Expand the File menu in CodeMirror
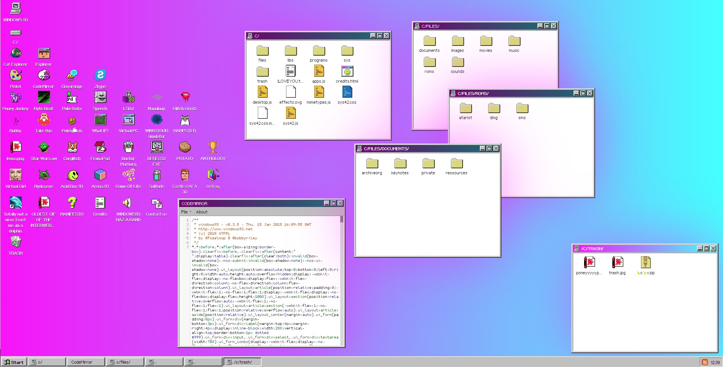The width and height of the screenshot is (723, 367). [185, 212]
